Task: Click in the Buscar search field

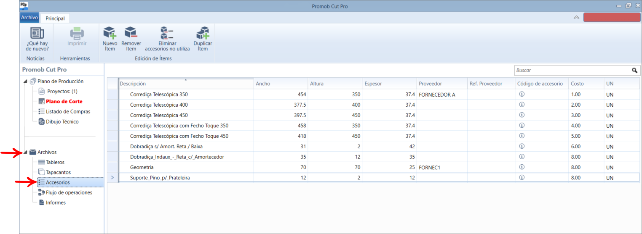Action: tap(573, 71)
